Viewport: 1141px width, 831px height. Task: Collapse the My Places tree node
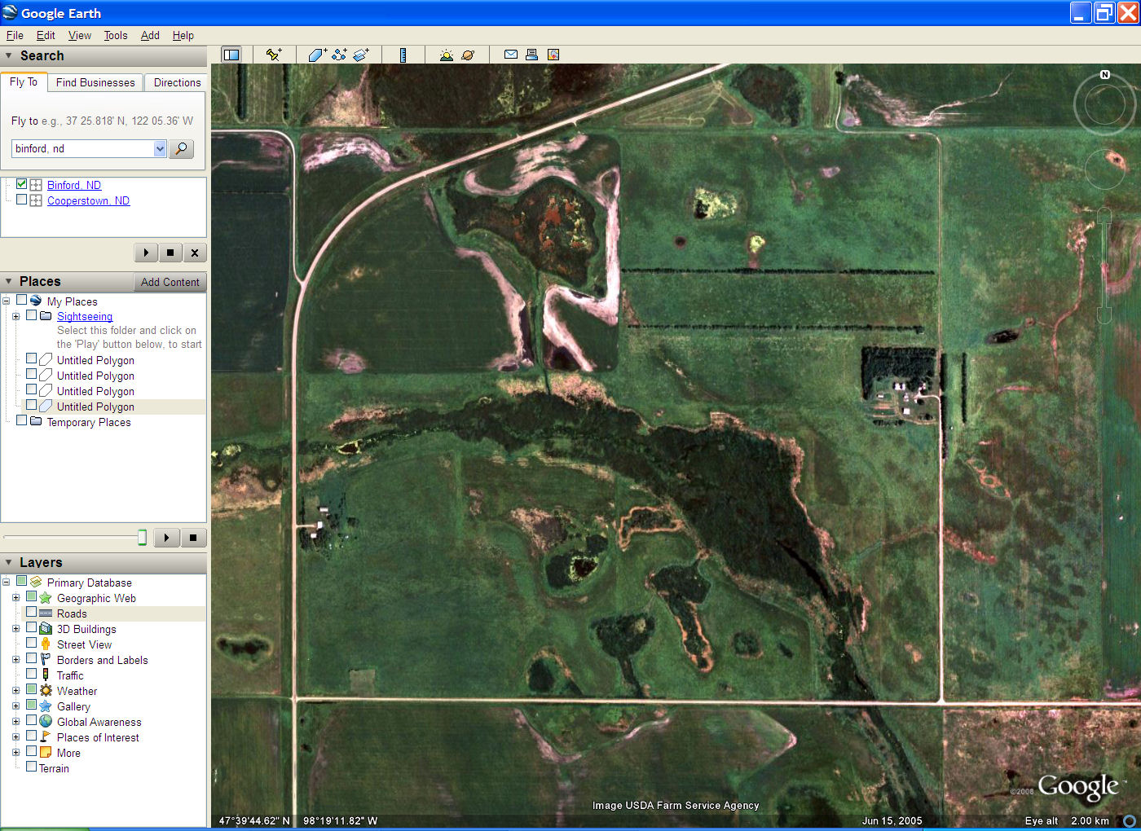click(6, 301)
